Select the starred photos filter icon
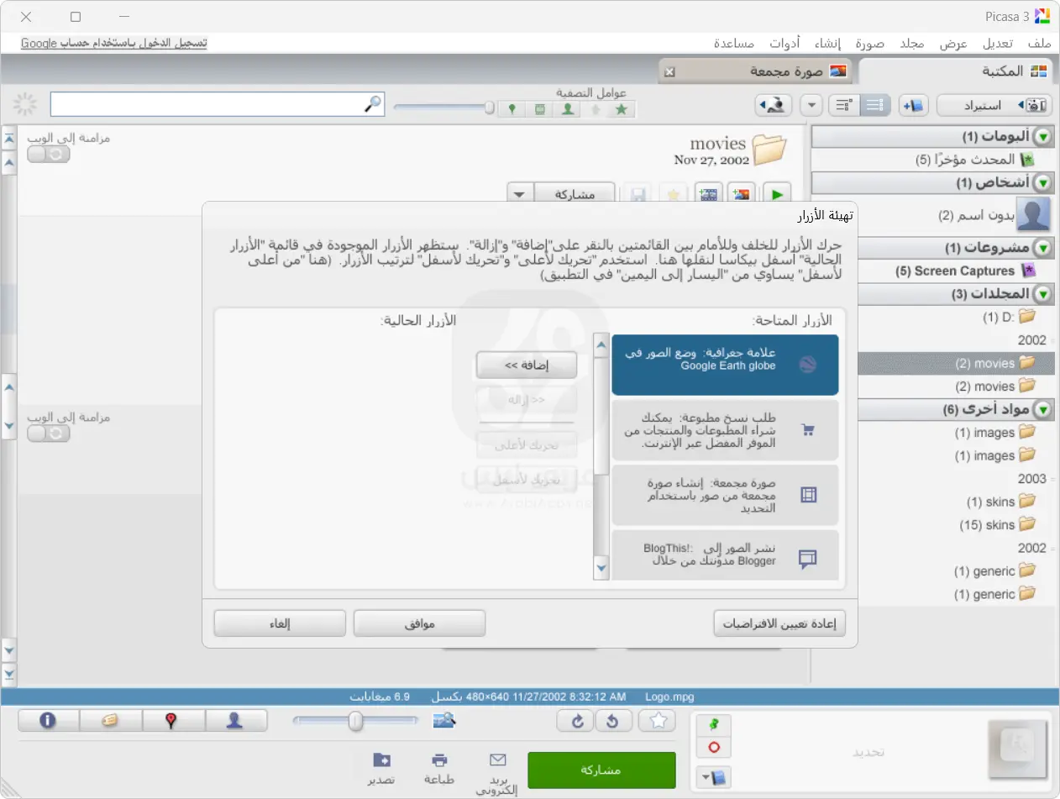Image resolution: width=1060 pixels, height=799 pixels. 622,109
